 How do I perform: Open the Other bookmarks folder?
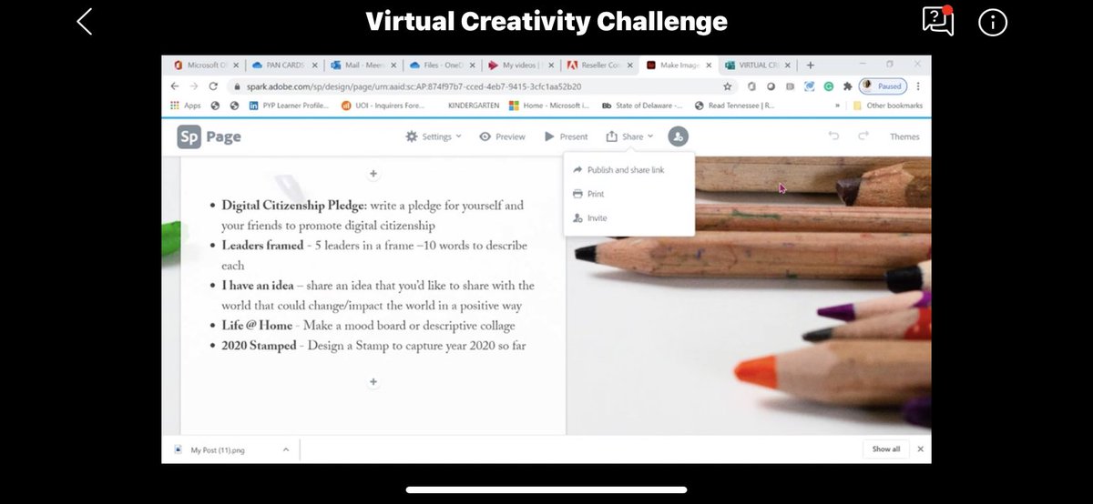888,106
